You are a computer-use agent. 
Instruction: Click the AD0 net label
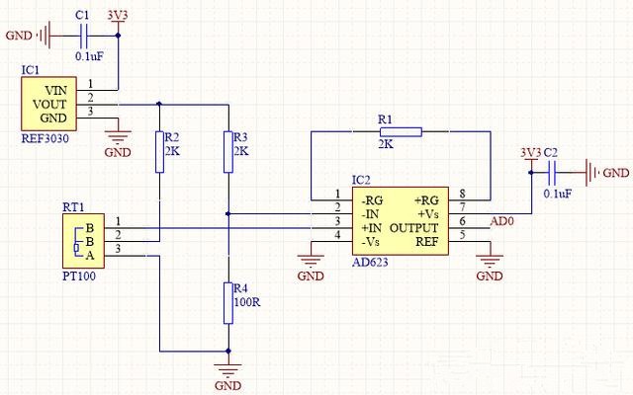click(x=501, y=222)
